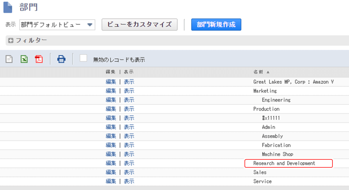Viewport: 349px width, 190px height.
Task: Export the list as PDF
Action: [x=39, y=59]
